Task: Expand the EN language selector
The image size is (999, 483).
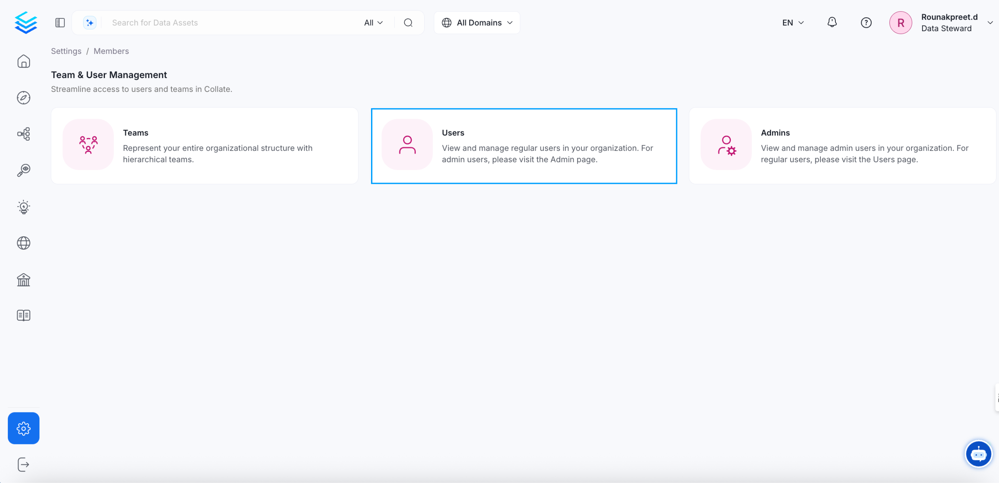Action: 793,23
